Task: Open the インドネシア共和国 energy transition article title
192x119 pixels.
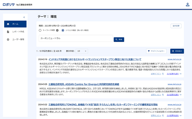Action: point(95,59)
